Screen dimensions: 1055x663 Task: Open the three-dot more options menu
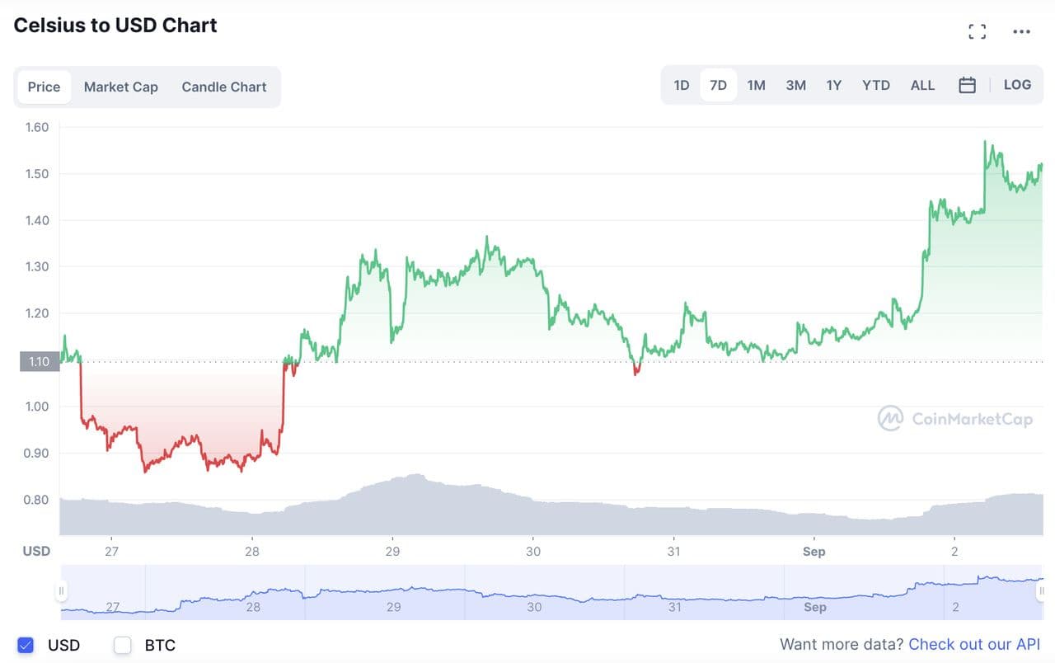[x=1021, y=32]
